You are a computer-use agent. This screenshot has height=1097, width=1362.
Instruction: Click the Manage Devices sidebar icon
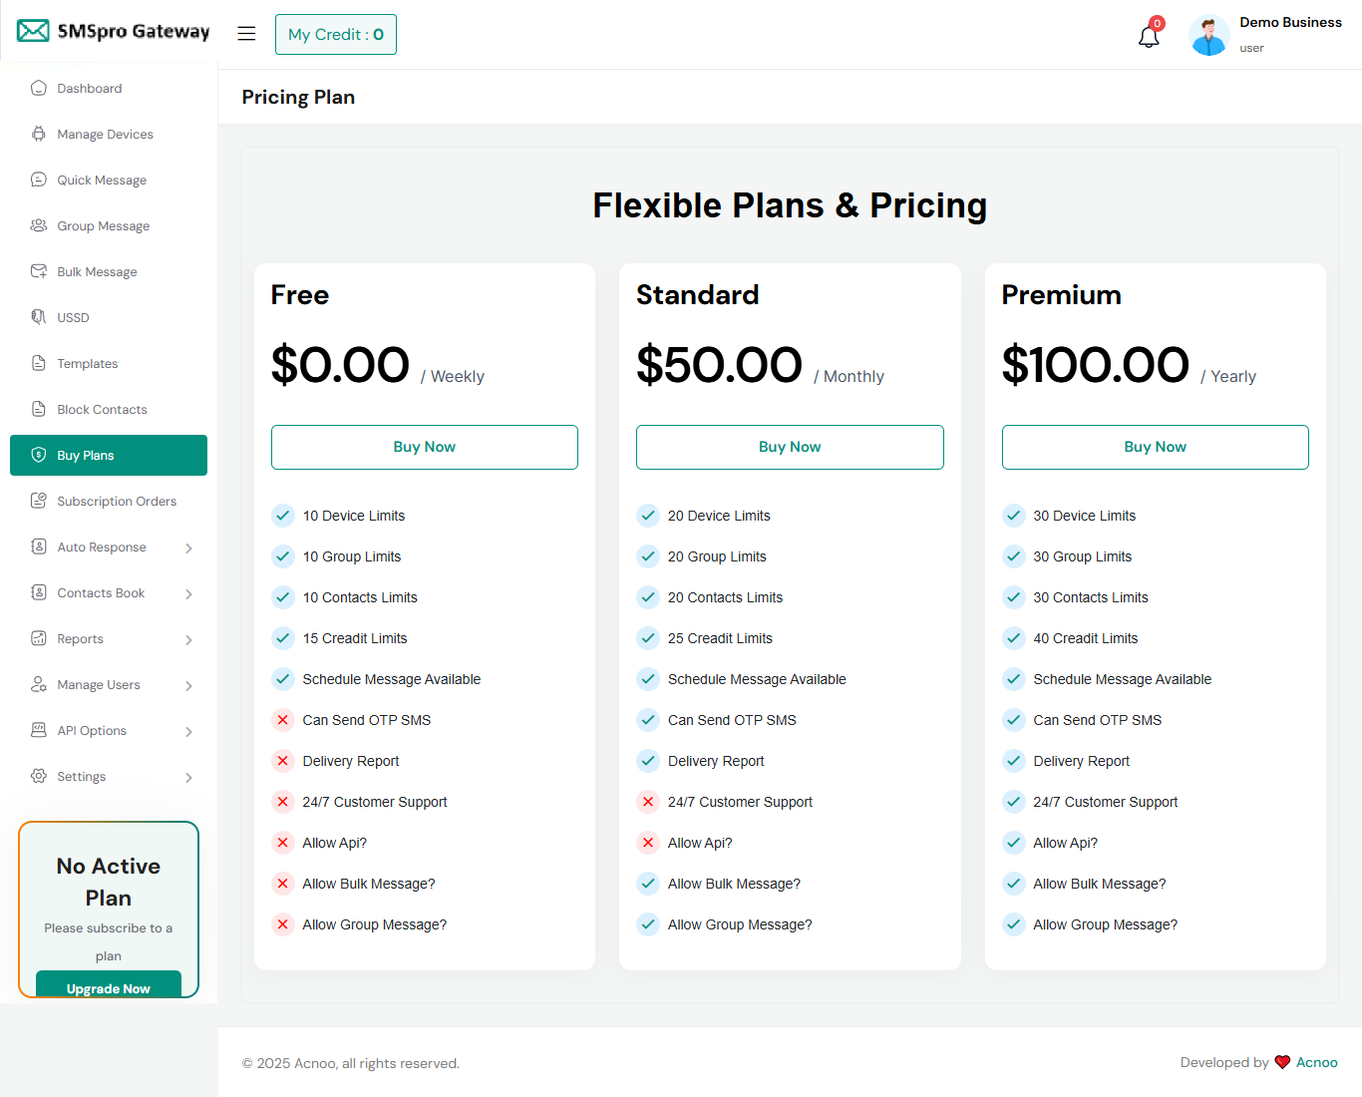(39, 134)
